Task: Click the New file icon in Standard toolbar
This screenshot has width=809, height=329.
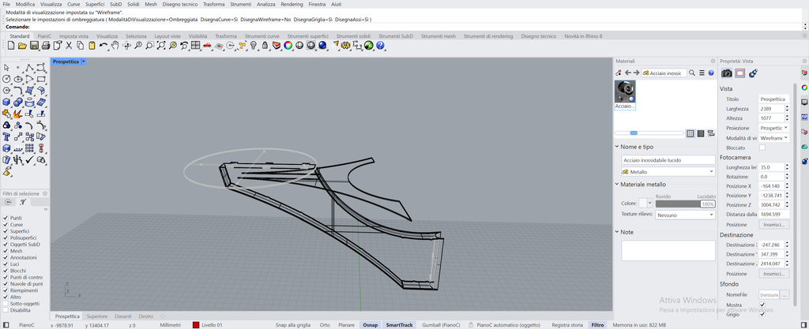Action: coord(11,46)
